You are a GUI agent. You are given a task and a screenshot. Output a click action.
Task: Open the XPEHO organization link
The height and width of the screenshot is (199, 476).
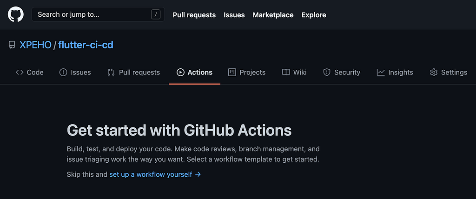click(35, 45)
